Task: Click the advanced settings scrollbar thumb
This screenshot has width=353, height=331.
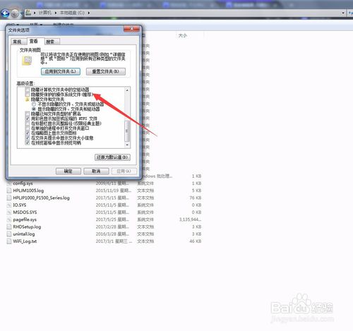Action: (127, 131)
